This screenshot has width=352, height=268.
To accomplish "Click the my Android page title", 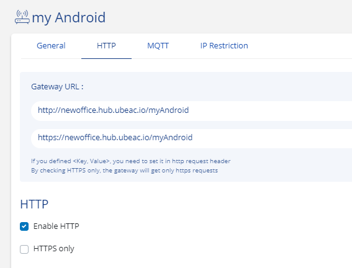I will point(69,17).
